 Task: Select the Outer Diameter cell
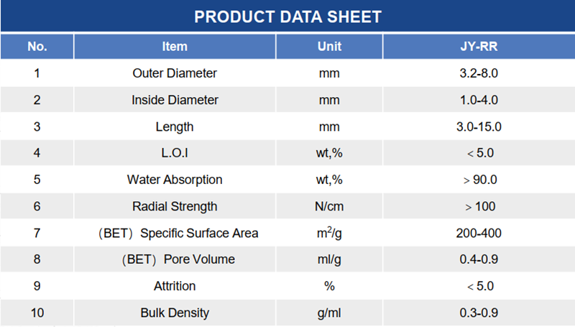coord(175,73)
